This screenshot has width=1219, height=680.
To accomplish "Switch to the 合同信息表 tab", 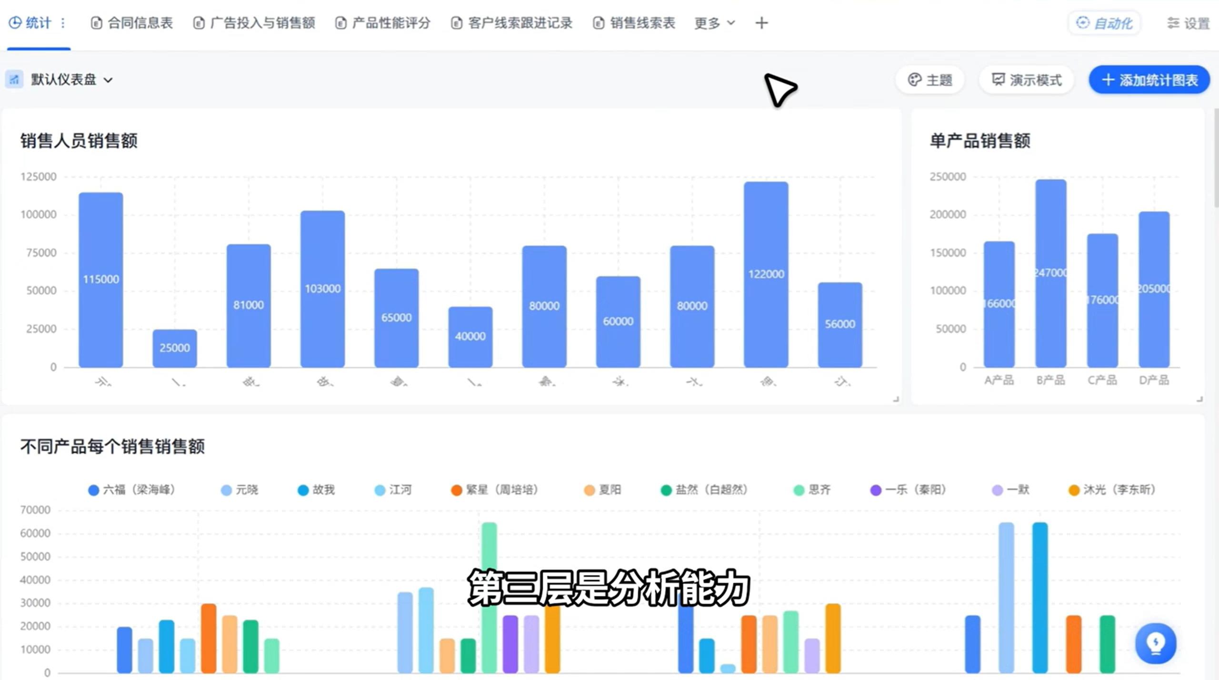I will coord(131,23).
